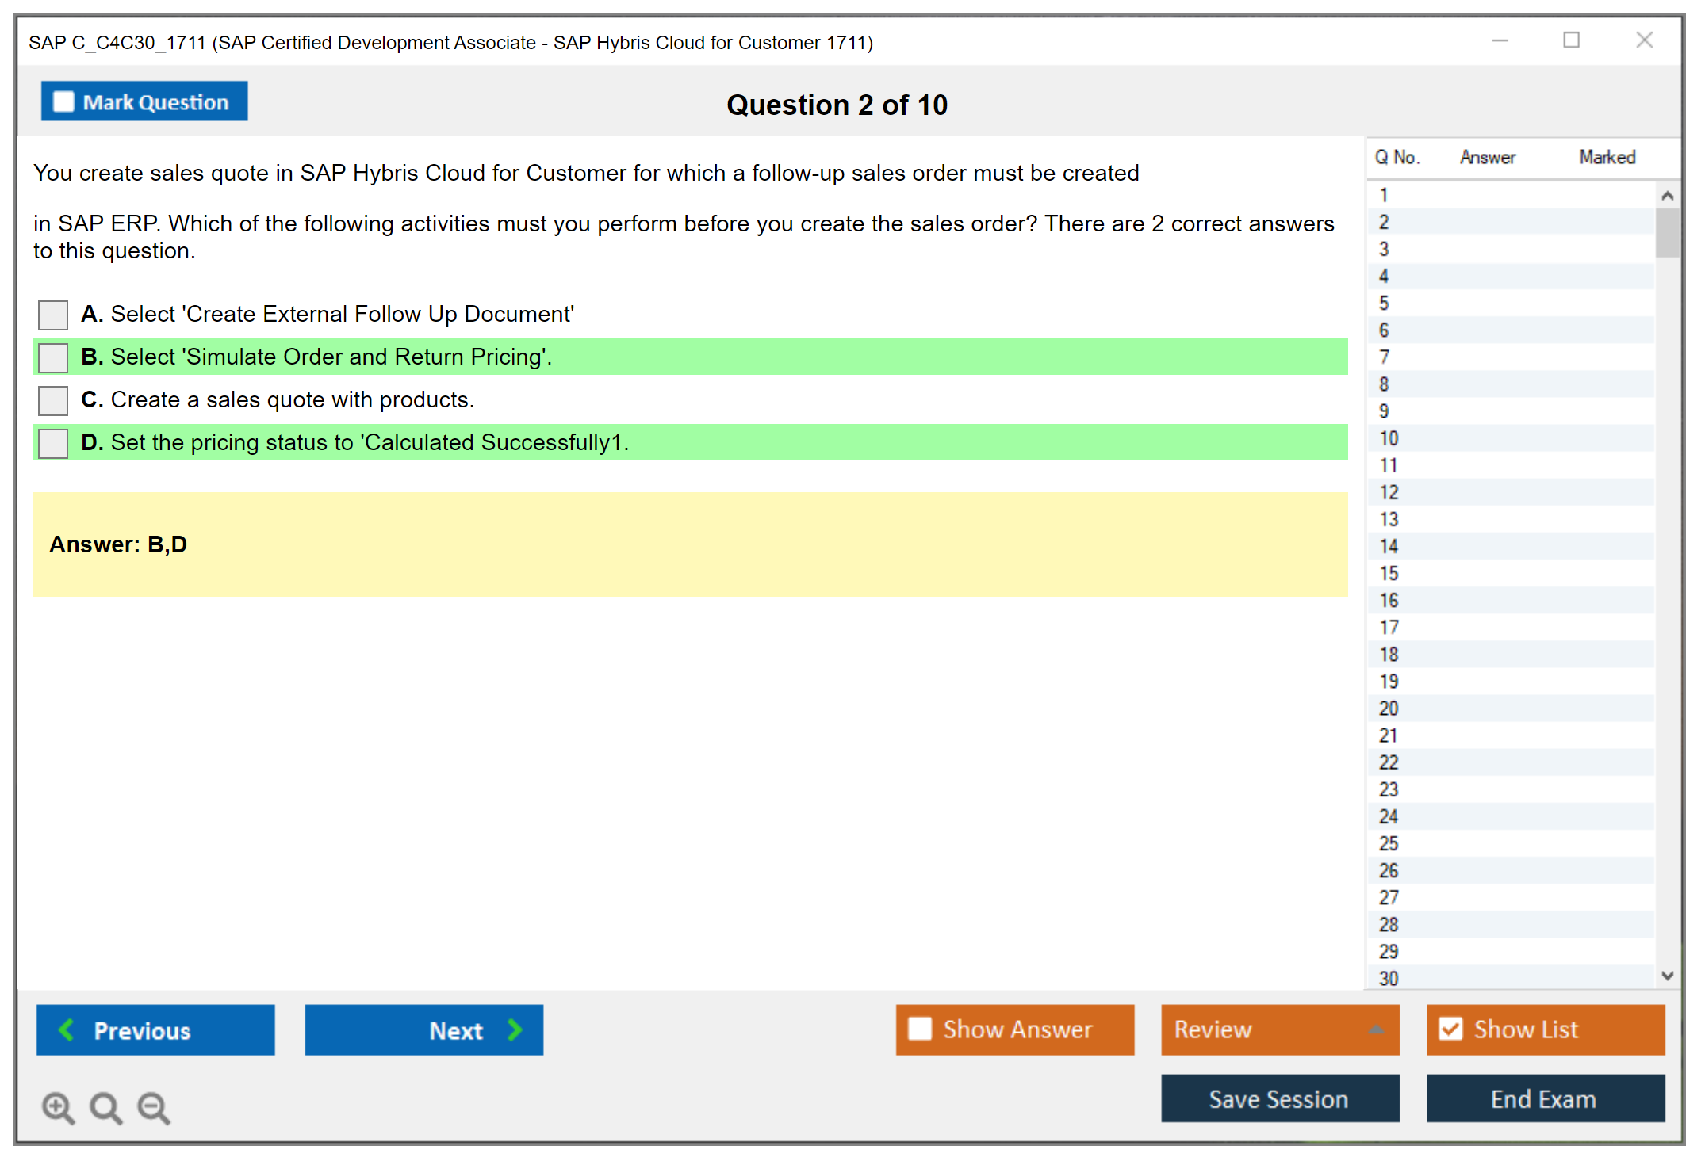Open the Review dropdown menu
This screenshot has height=1165, width=1705.
pyautogui.click(x=1279, y=1029)
